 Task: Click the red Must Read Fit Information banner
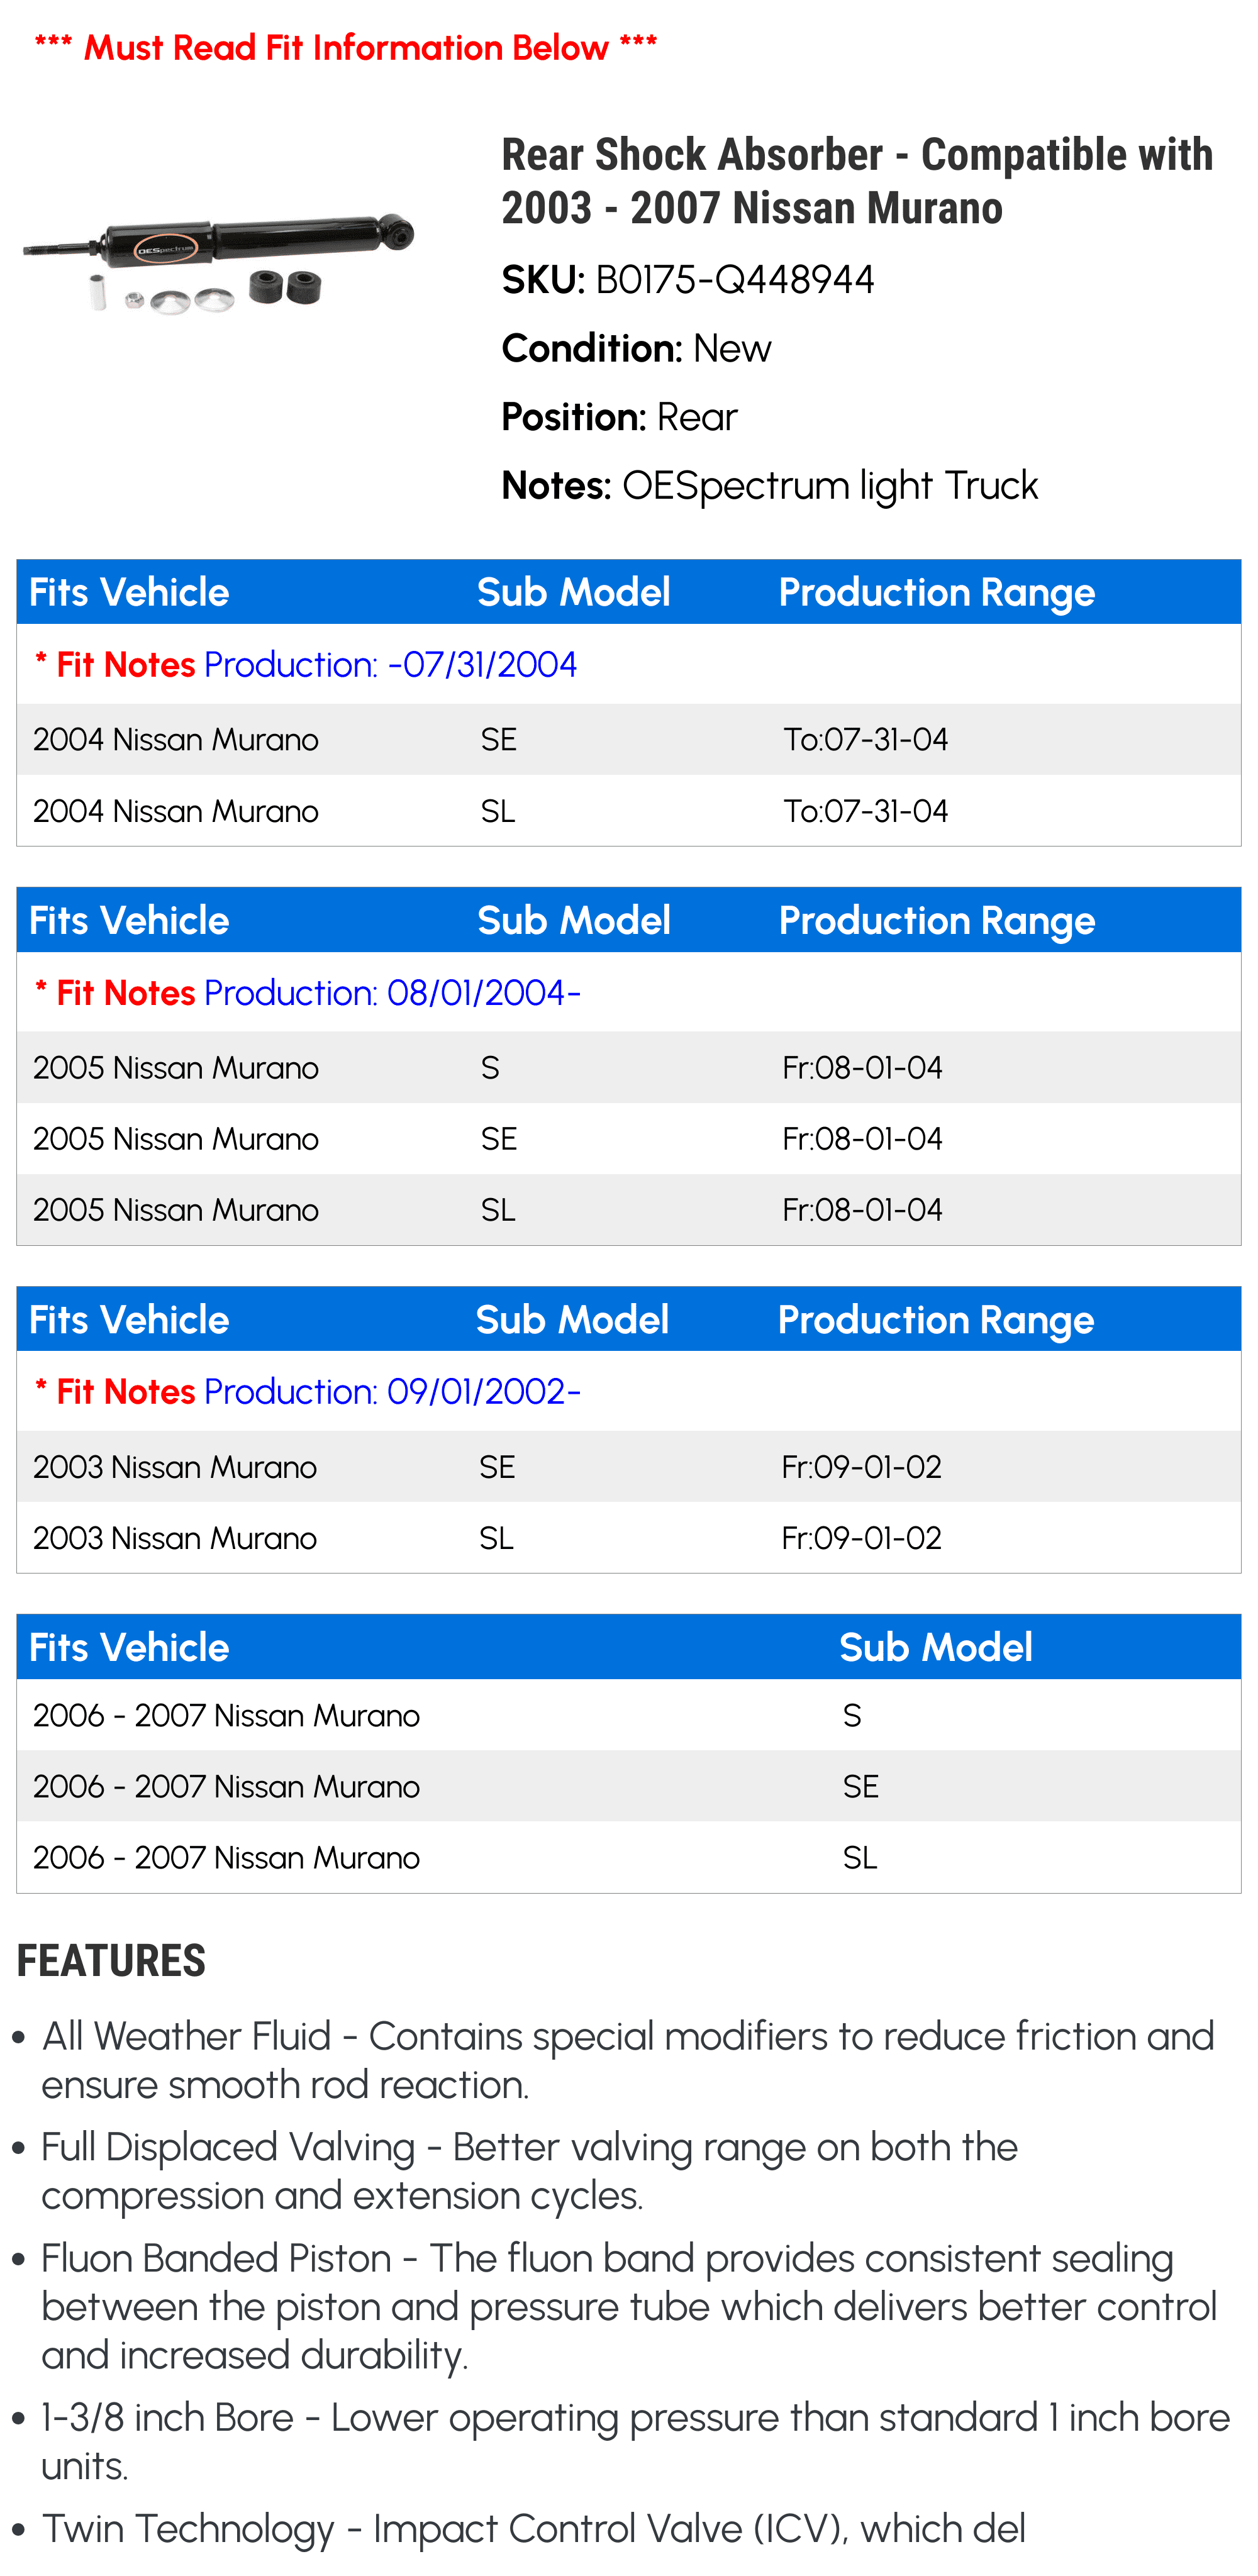[345, 47]
